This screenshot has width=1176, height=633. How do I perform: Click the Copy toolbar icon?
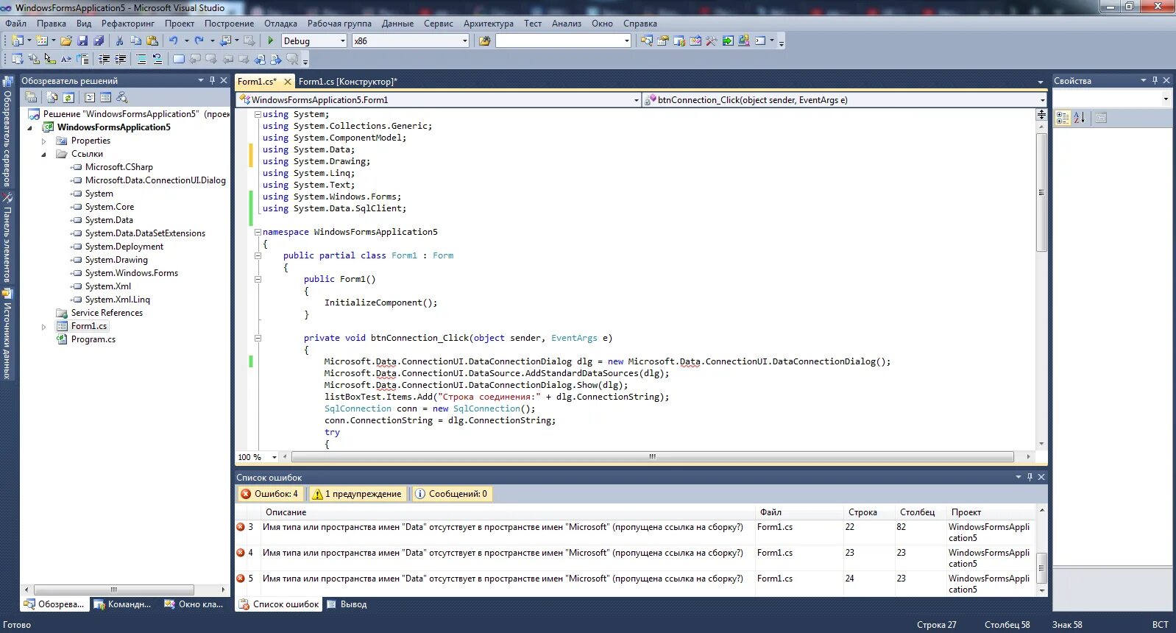point(135,41)
